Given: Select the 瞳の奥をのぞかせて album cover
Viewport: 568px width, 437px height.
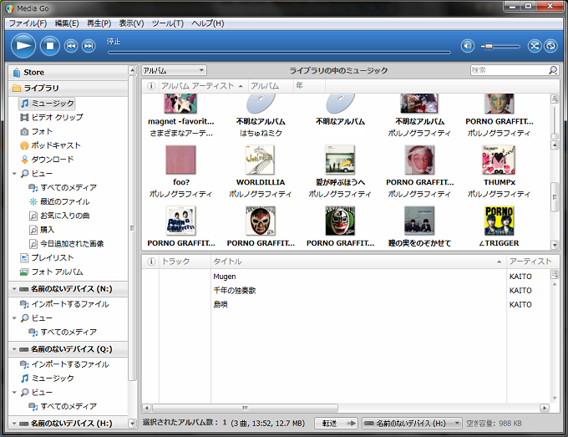Looking at the screenshot, I should [419, 221].
